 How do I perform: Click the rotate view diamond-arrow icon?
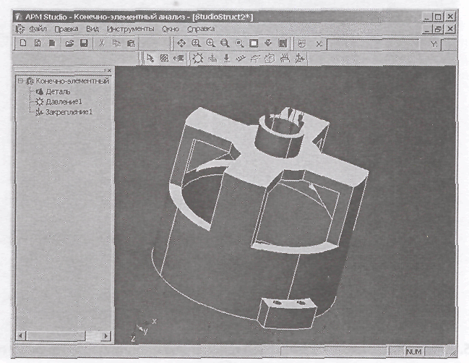268,43
